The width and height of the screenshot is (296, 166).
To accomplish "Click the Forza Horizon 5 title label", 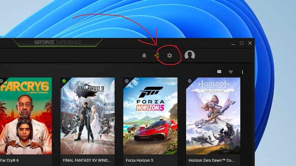I will pos(139,160).
